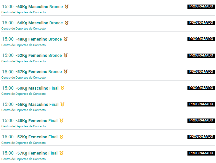Click venue link under -57Kg Femenino Bronce
The height and width of the screenshot is (163, 216).
click(24, 78)
